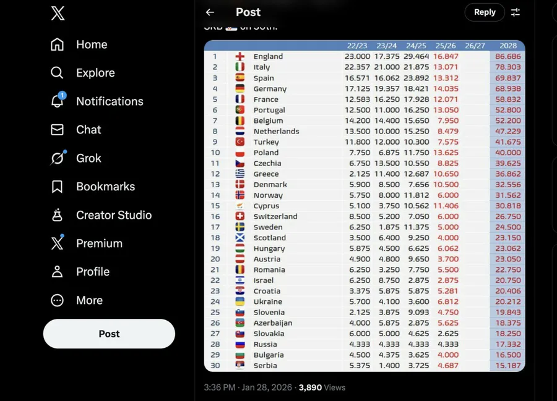This screenshot has height=401, width=557.
Task: Open reply sorting filter options
Action: [x=516, y=12]
